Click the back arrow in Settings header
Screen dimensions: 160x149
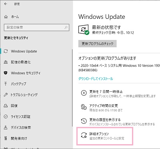coord(6,4)
